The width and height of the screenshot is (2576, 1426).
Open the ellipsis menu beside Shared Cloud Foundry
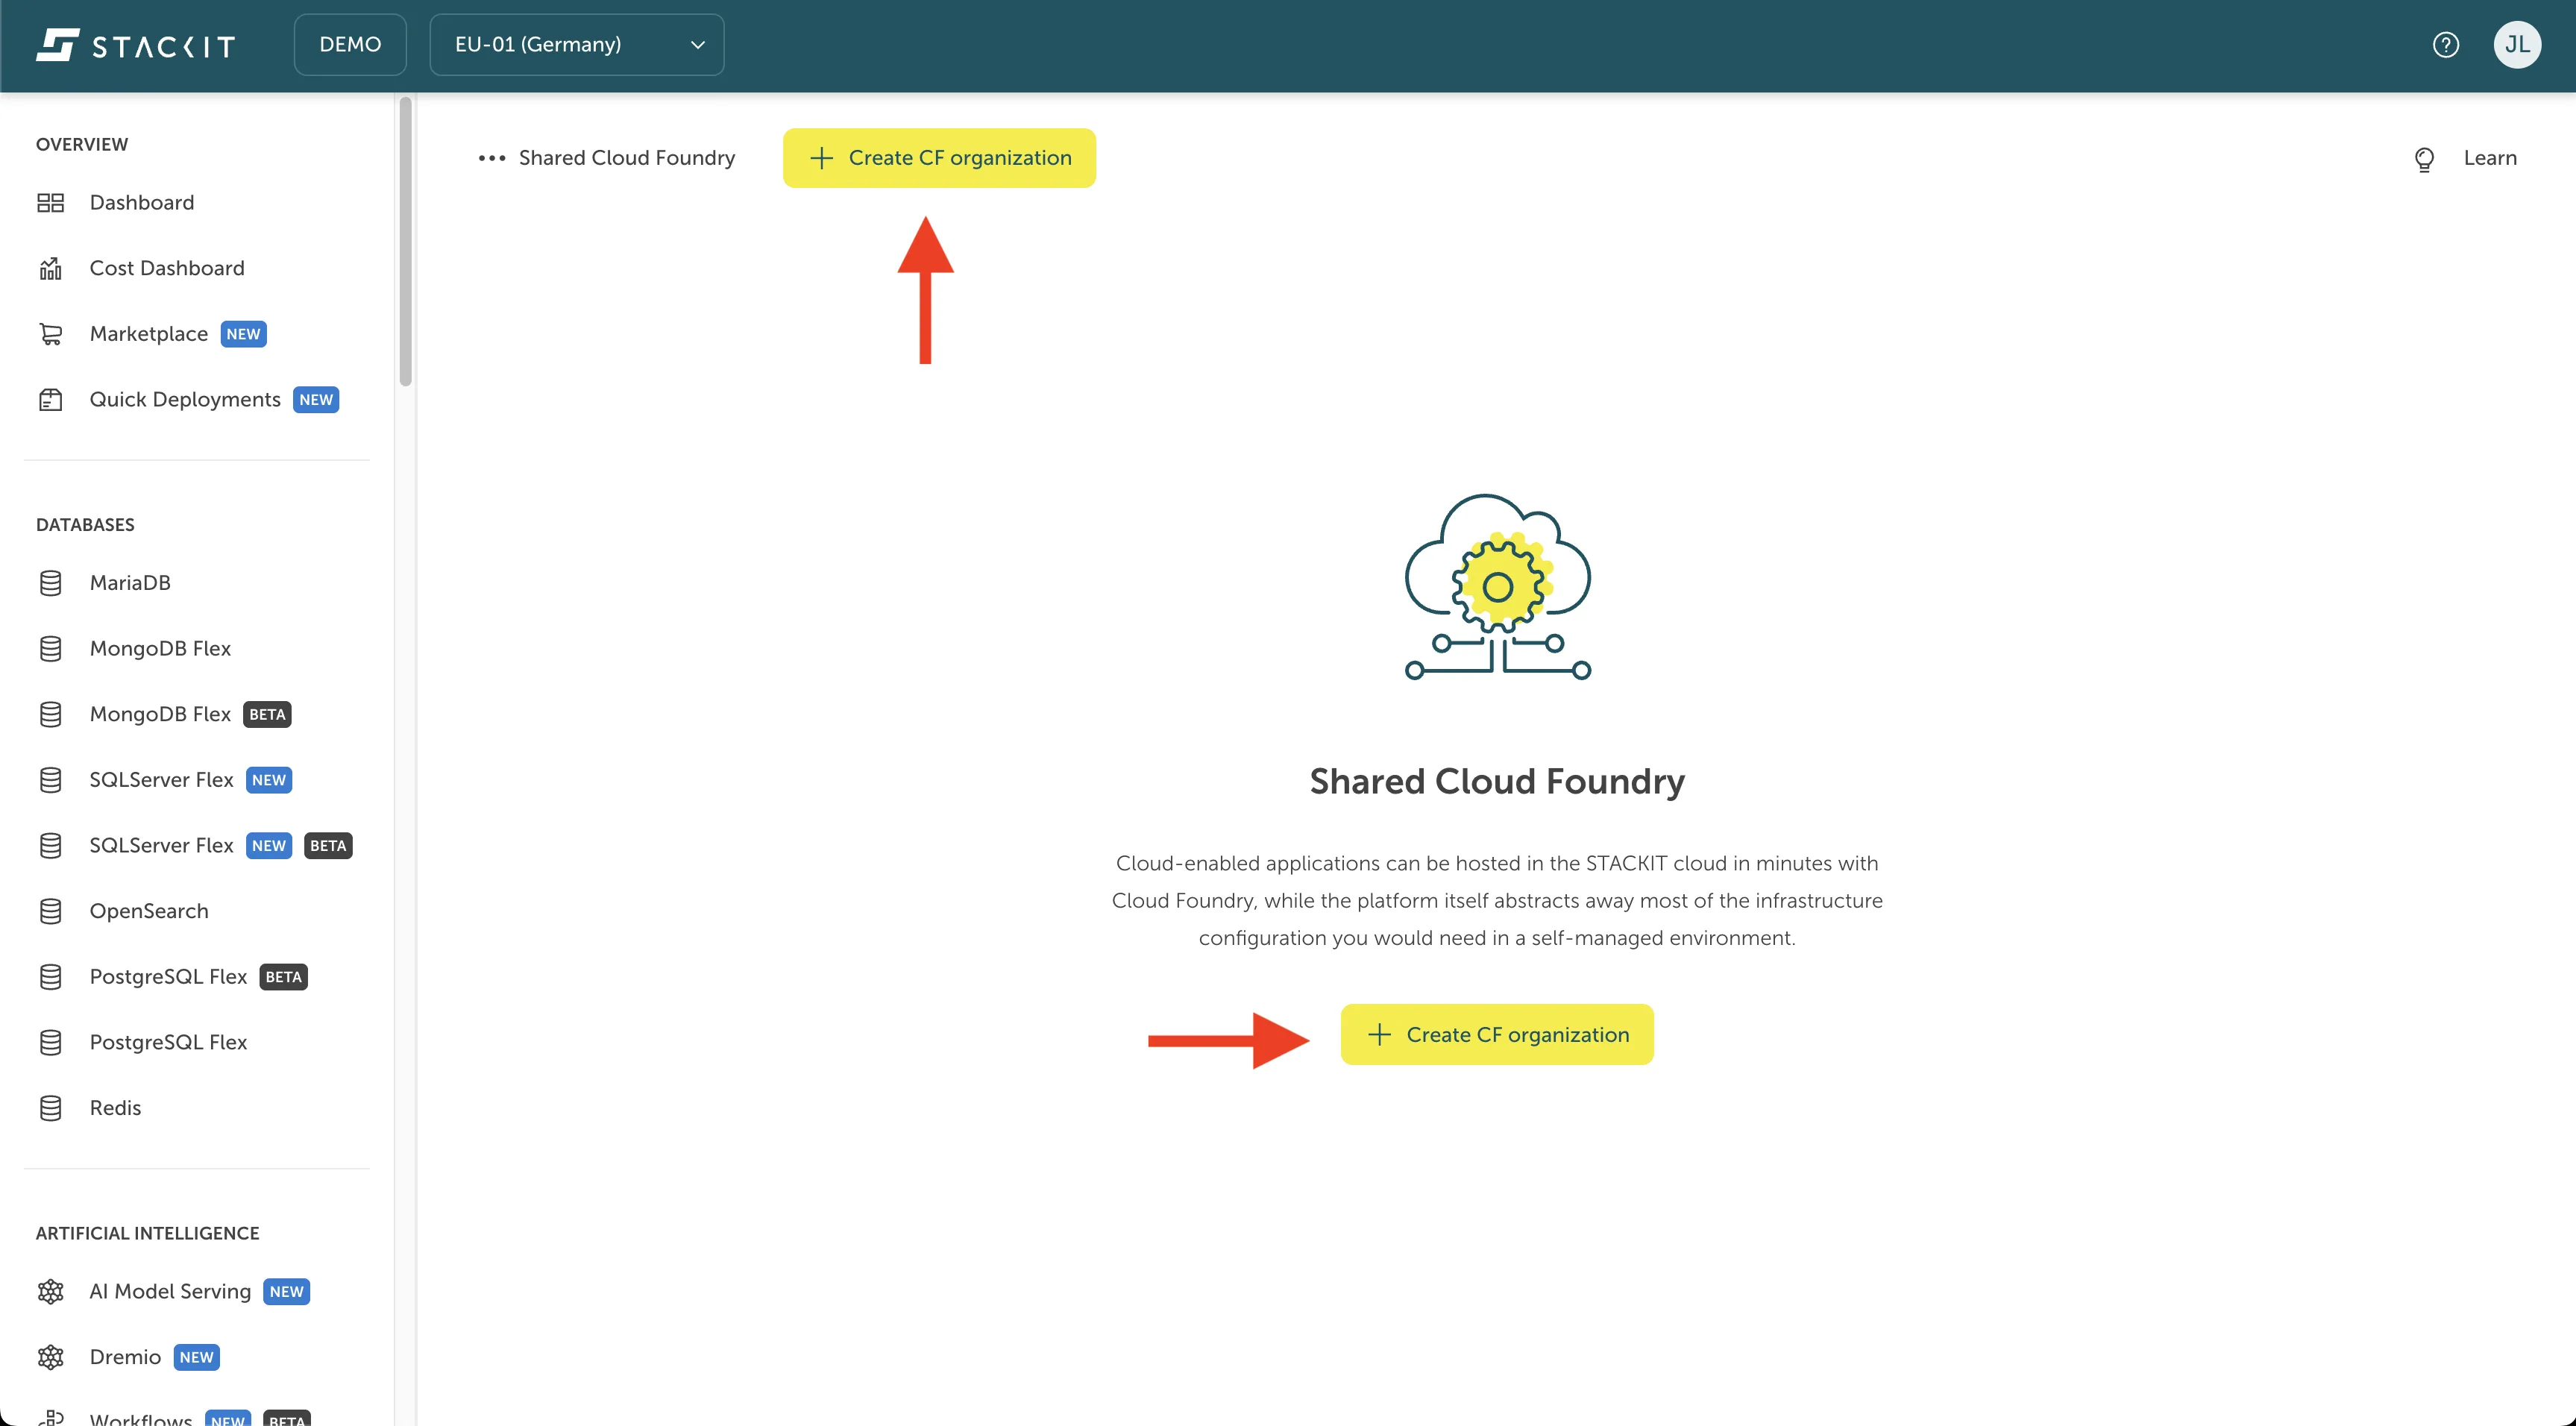(x=491, y=158)
